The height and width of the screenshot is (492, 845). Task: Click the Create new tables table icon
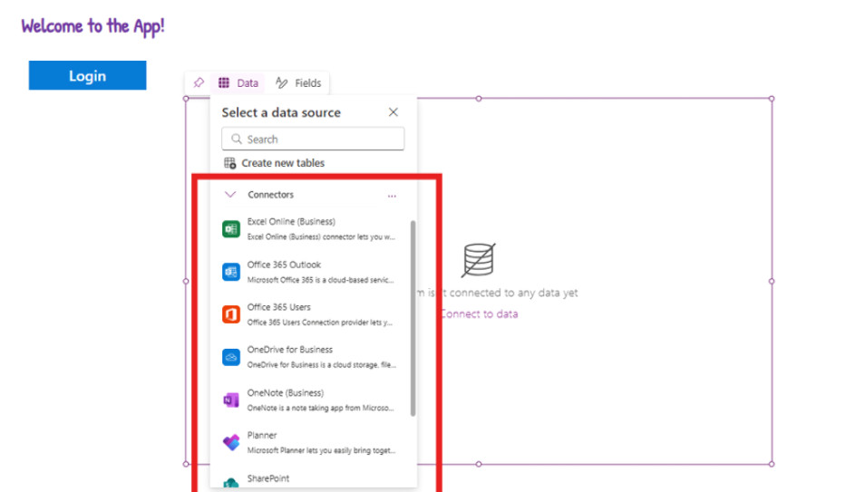[x=230, y=163]
